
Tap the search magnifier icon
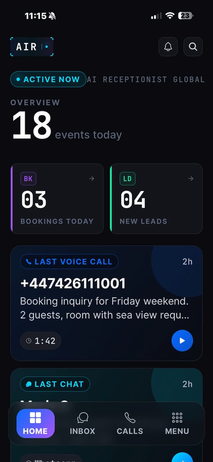[x=193, y=47]
